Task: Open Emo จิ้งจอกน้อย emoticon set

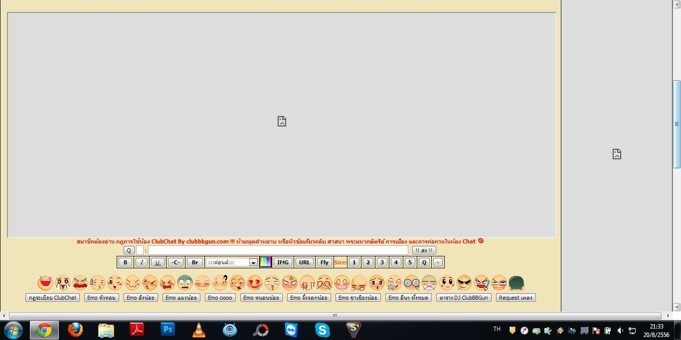Action: pyautogui.click(x=309, y=298)
